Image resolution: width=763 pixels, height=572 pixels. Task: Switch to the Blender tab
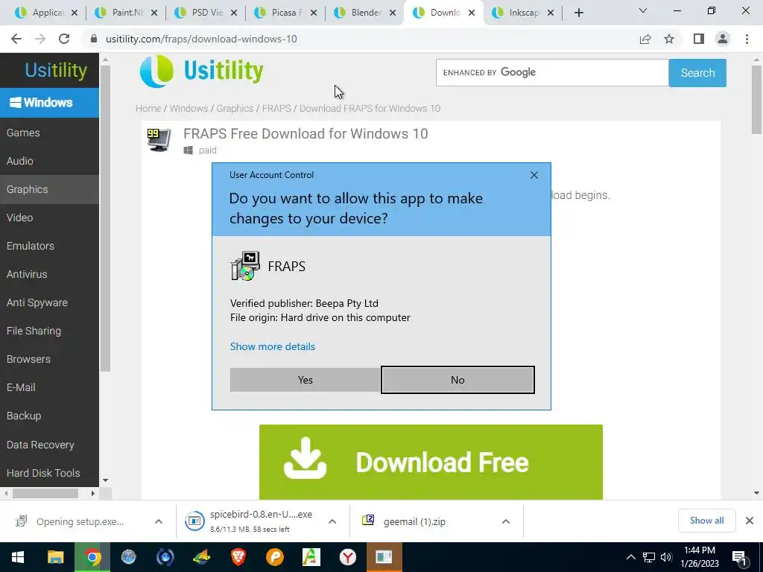pyautogui.click(x=365, y=13)
